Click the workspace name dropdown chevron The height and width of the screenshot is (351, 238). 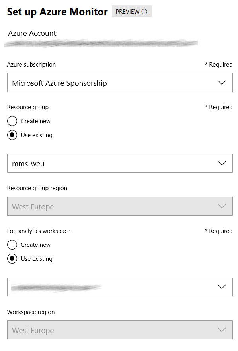tap(222, 287)
